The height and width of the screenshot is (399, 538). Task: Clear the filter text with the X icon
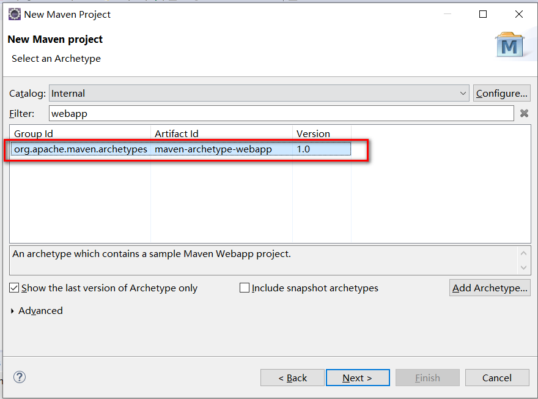pyautogui.click(x=524, y=113)
